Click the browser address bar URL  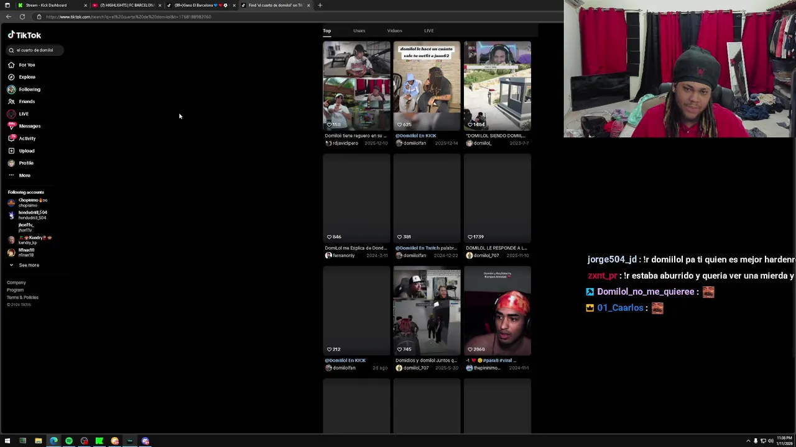tap(128, 17)
